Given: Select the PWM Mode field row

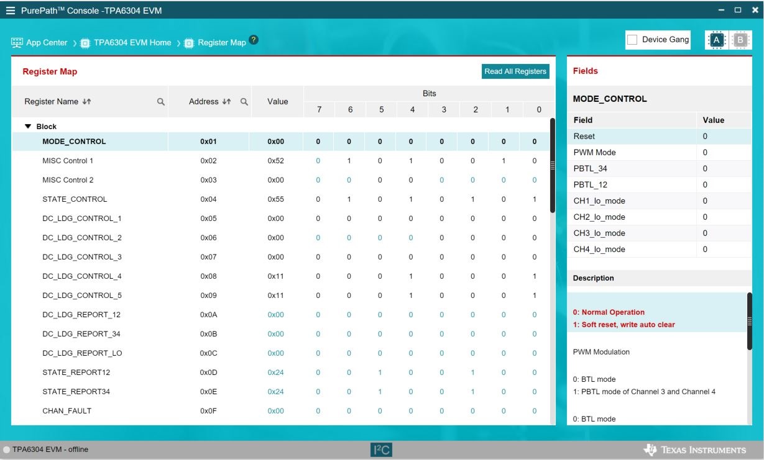Looking at the screenshot, I should click(x=631, y=152).
